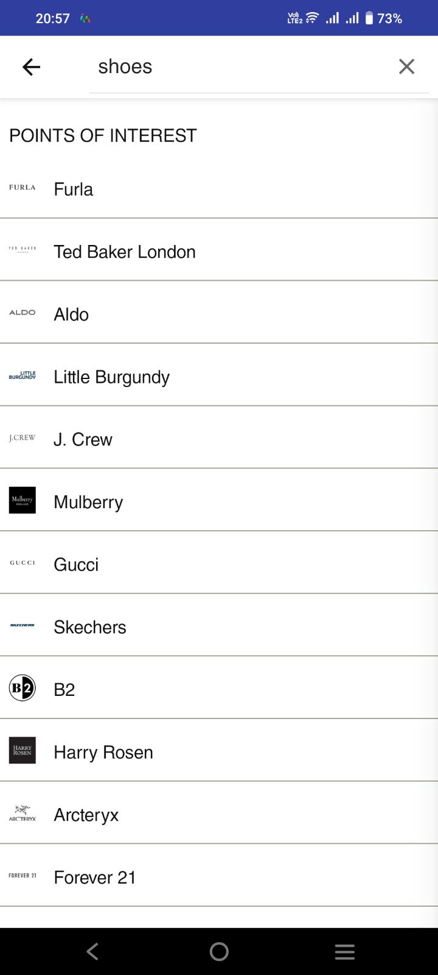Tap the Mulberry black logo thumbnail
438x975 pixels.
coord(23,500)
